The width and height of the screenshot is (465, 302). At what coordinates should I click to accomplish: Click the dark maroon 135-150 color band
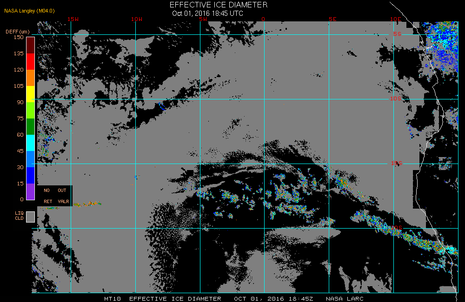(31, 46)
